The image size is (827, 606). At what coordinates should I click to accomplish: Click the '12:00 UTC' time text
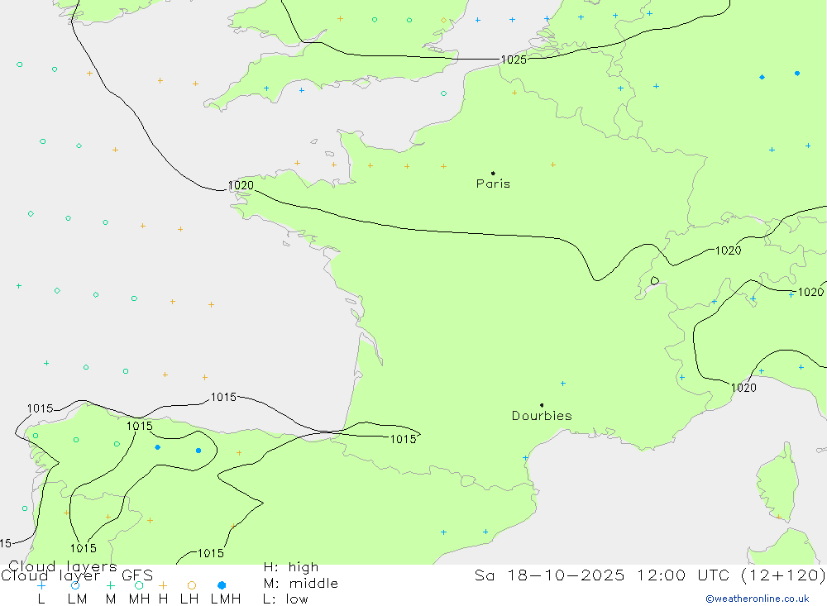685,575
